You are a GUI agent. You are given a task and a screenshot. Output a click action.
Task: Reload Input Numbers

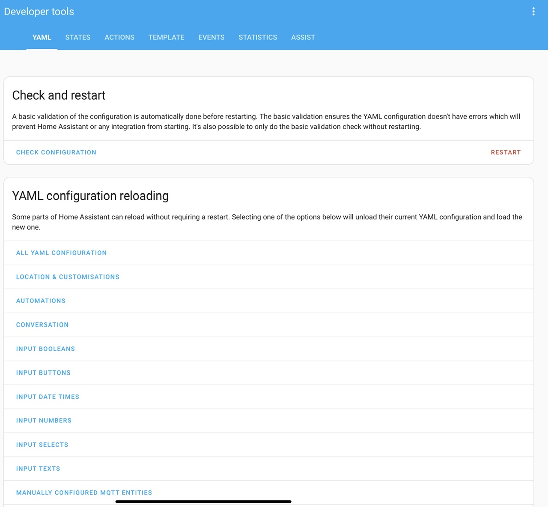pos(44,421)
